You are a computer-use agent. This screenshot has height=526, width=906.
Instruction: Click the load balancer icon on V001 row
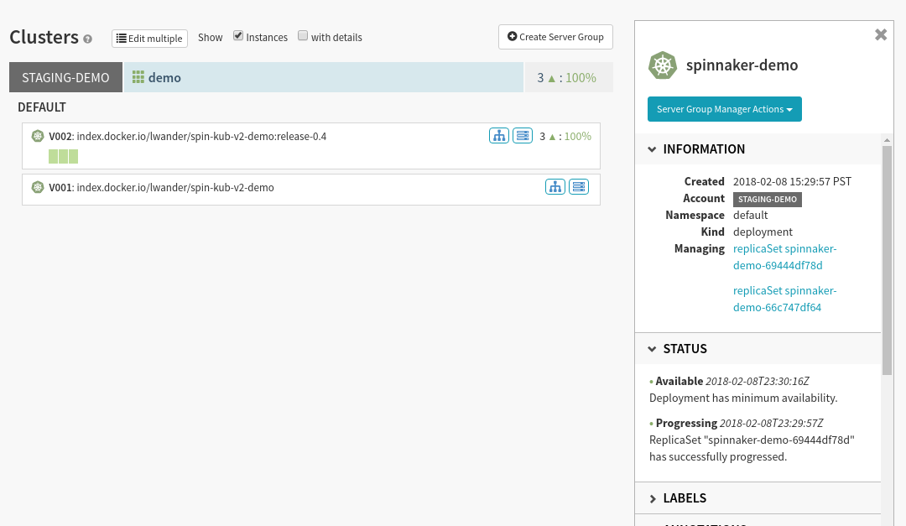[555, 187]
